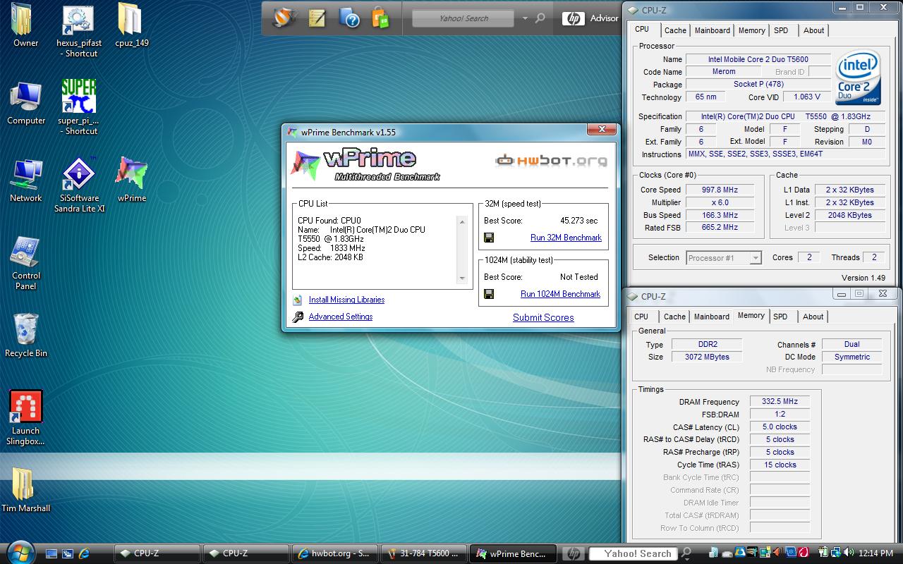Viewport: 903px width, 564px height.
Task: Open the HP Advisor search dropdown arrow
Action: [524, 19]
